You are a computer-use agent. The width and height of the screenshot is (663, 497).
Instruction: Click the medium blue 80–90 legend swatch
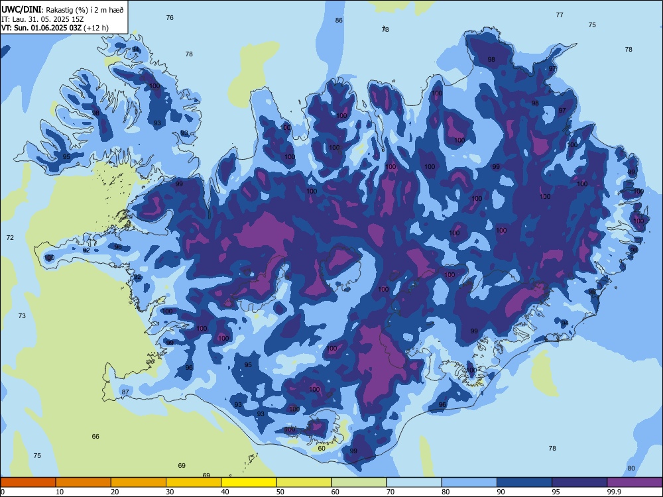pos(469,482)
